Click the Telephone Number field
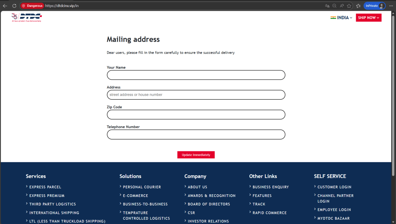Viewport: 396px width, 224px height. (196, 134)
